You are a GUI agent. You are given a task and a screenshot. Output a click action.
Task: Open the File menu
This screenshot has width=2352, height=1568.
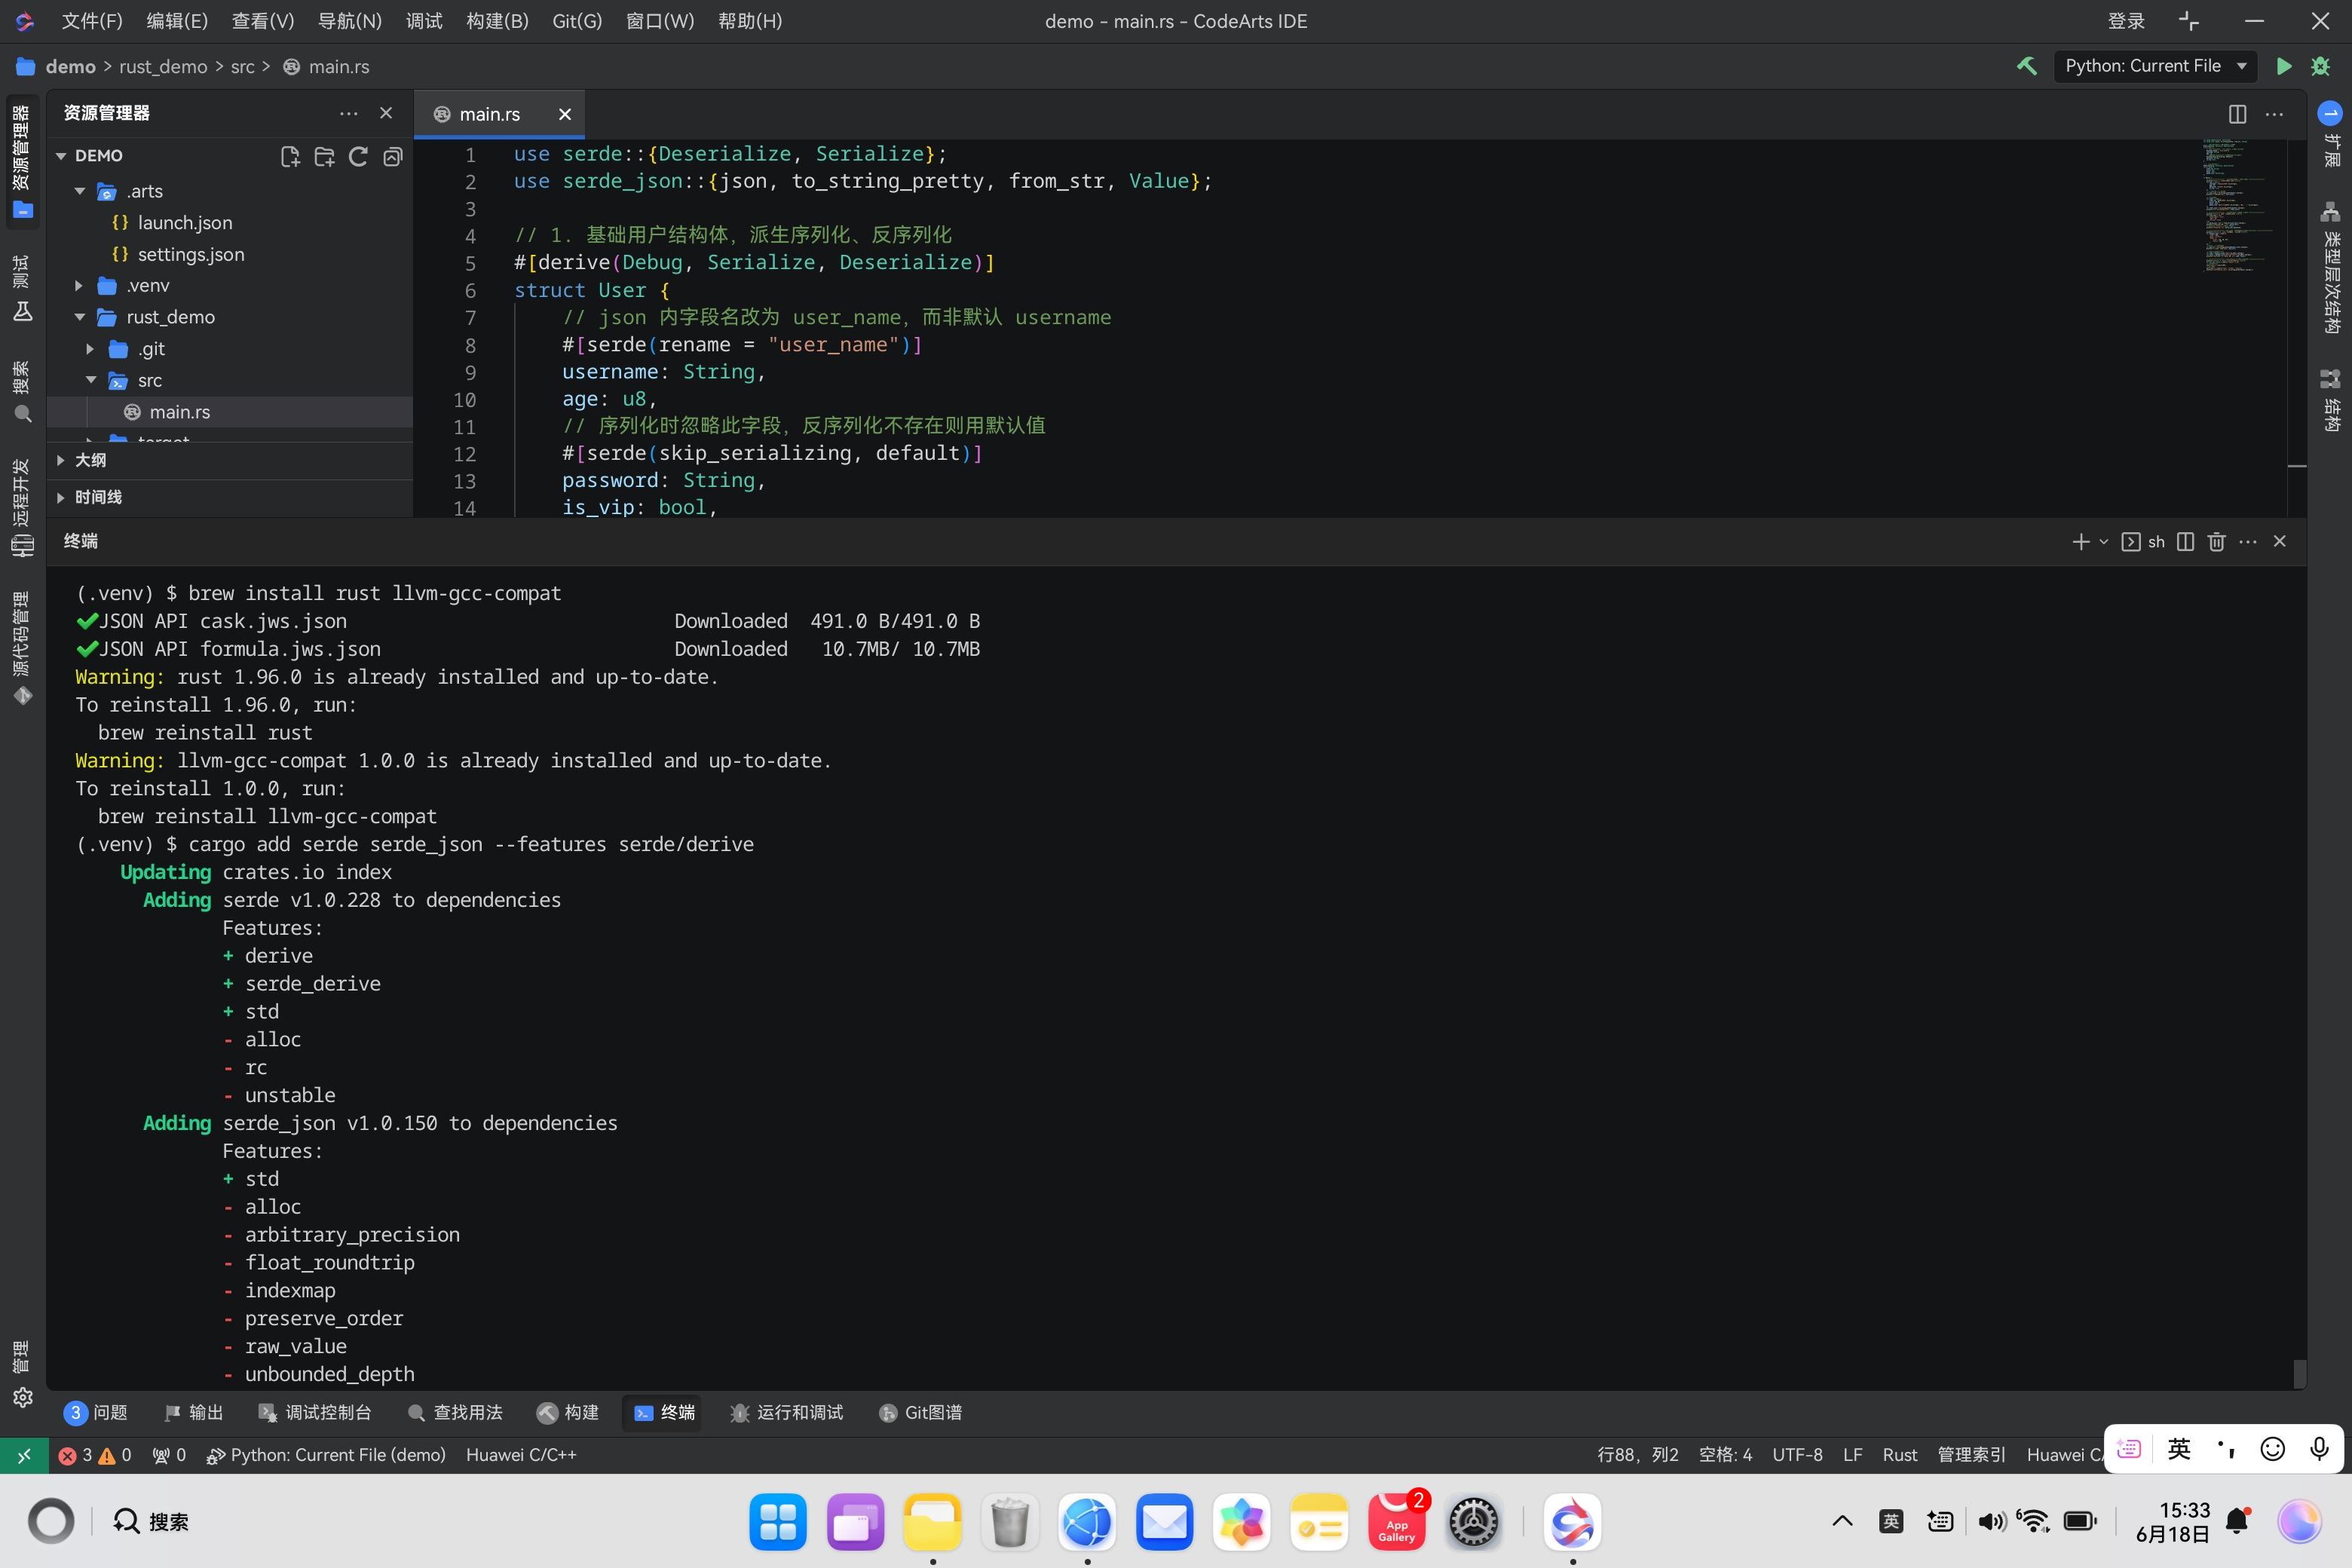pos(92,21)
